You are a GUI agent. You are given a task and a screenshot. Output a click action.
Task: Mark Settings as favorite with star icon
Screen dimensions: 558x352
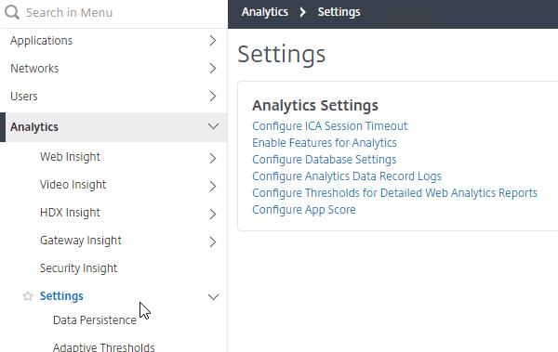pos(28,296)
